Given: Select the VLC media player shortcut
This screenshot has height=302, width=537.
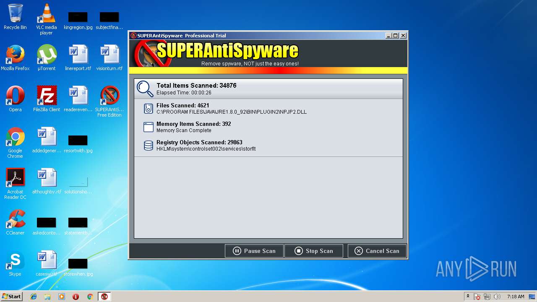Looking at the screenshot, I should click(46, 19).
